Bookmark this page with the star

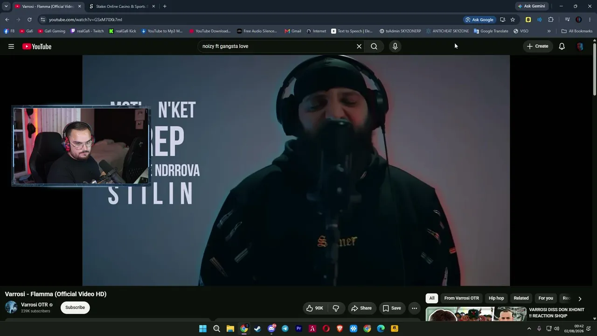(x=513, y=20)
